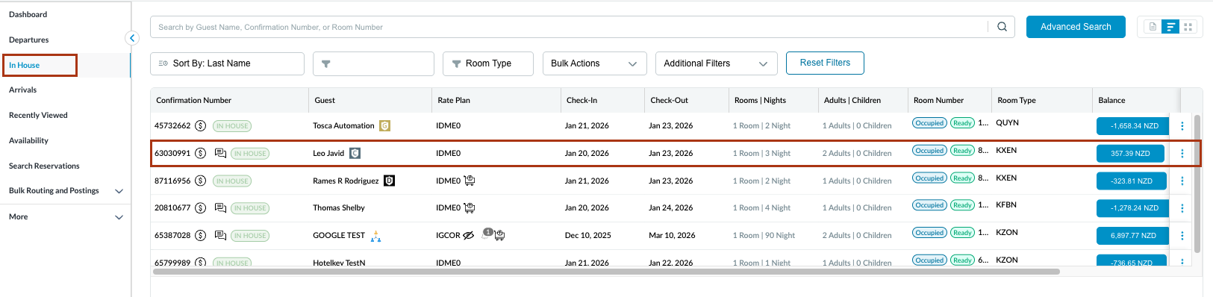Image resolution: width=1213 pixels, height=297 pixels.
Task: Open Room Type filter dropdown
Action: point(488,63)
